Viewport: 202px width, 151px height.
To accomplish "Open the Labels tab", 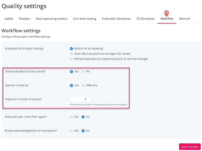I will pos(9,19).
